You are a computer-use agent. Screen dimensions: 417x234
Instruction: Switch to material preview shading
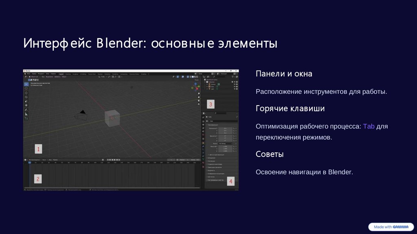(195, 77)
